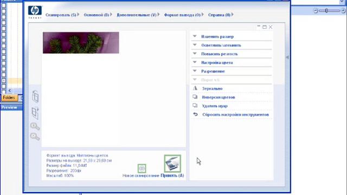Image resolution: width=347 pixels, height=195 pixels.
Task: Switch to the Folders tab
Action: tap(10, 97)
